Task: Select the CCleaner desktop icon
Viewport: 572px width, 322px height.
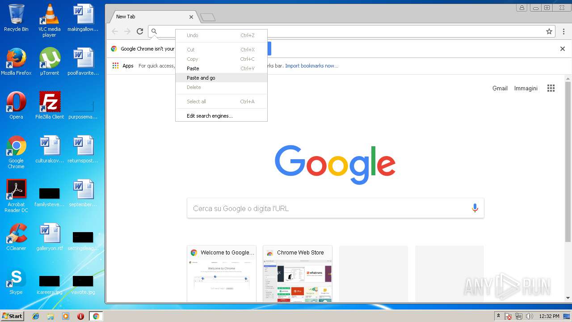Action: pos(16,237)
